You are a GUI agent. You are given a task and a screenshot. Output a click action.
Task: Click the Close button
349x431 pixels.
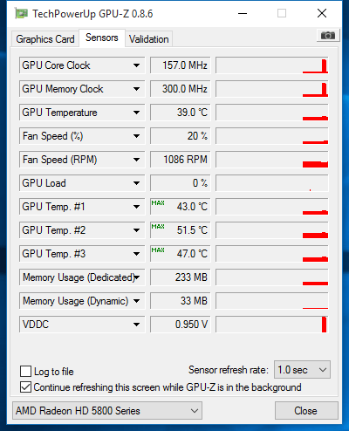click(x=306, y=411)
